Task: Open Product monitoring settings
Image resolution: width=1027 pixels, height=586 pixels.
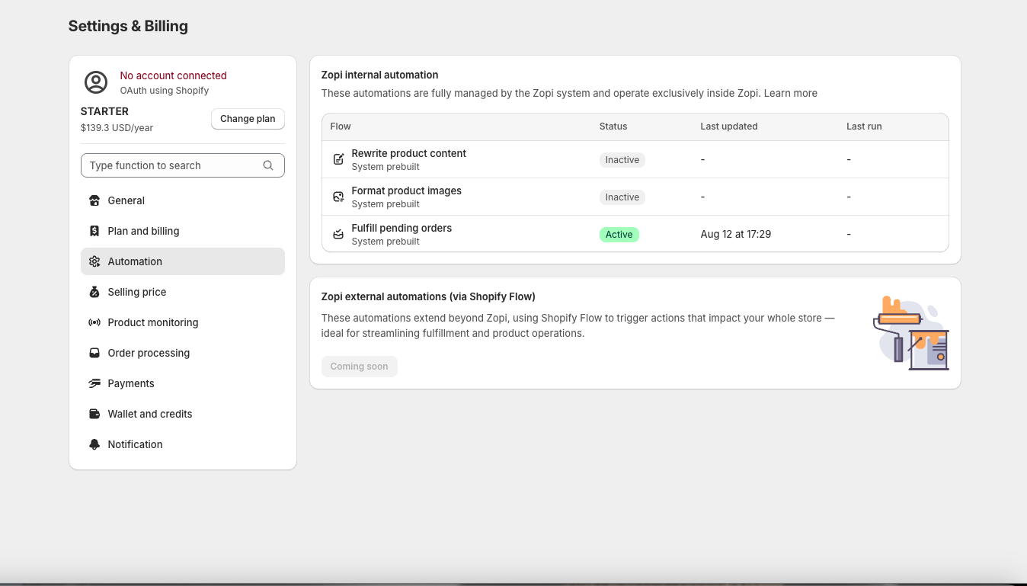Action: (183, 322)
